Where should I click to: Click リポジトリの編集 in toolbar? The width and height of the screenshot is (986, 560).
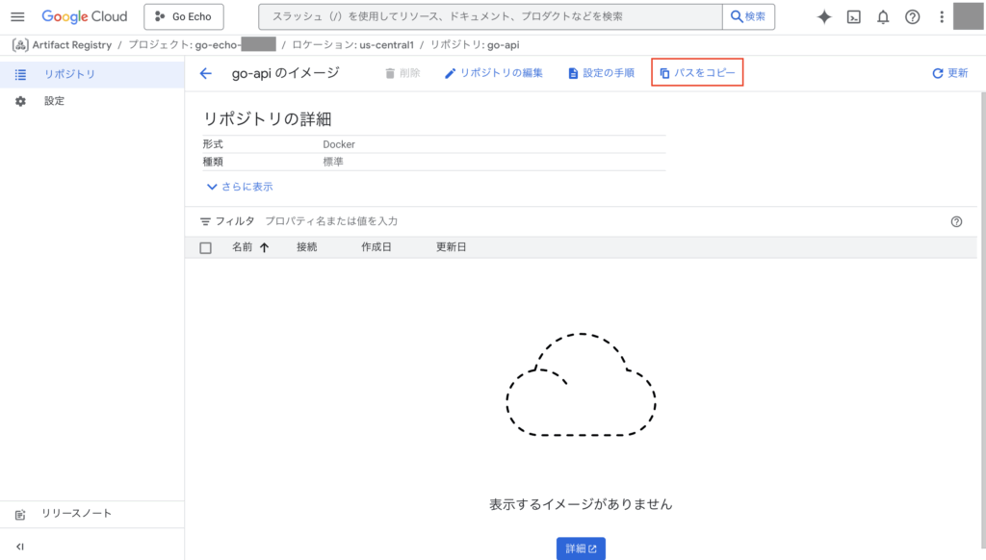click(x=493, y=73)
